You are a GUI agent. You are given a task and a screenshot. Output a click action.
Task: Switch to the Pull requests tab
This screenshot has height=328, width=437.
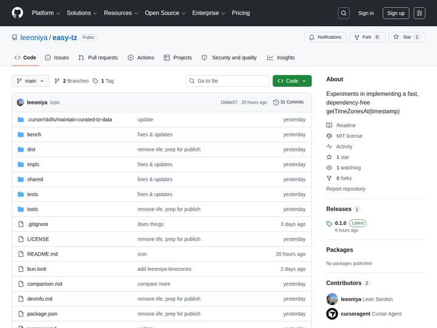98,58
